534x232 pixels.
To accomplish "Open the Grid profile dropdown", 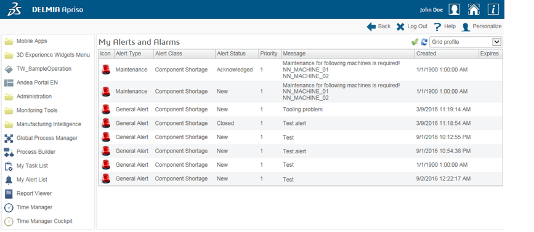I will click(466, 42).
